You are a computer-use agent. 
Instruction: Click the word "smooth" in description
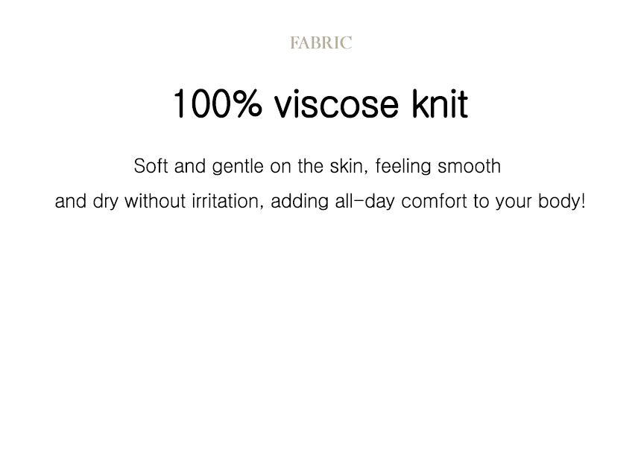[x=469, y=167]
